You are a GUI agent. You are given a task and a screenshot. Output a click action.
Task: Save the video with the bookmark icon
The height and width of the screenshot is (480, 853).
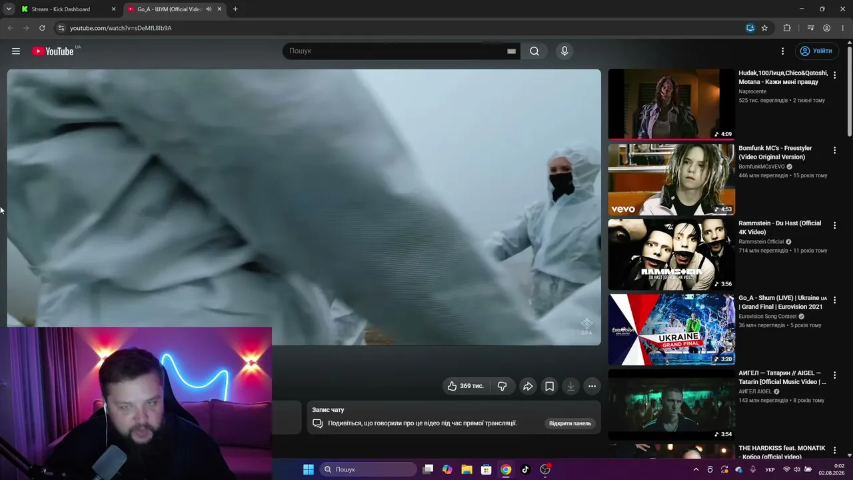pos(549,386)
